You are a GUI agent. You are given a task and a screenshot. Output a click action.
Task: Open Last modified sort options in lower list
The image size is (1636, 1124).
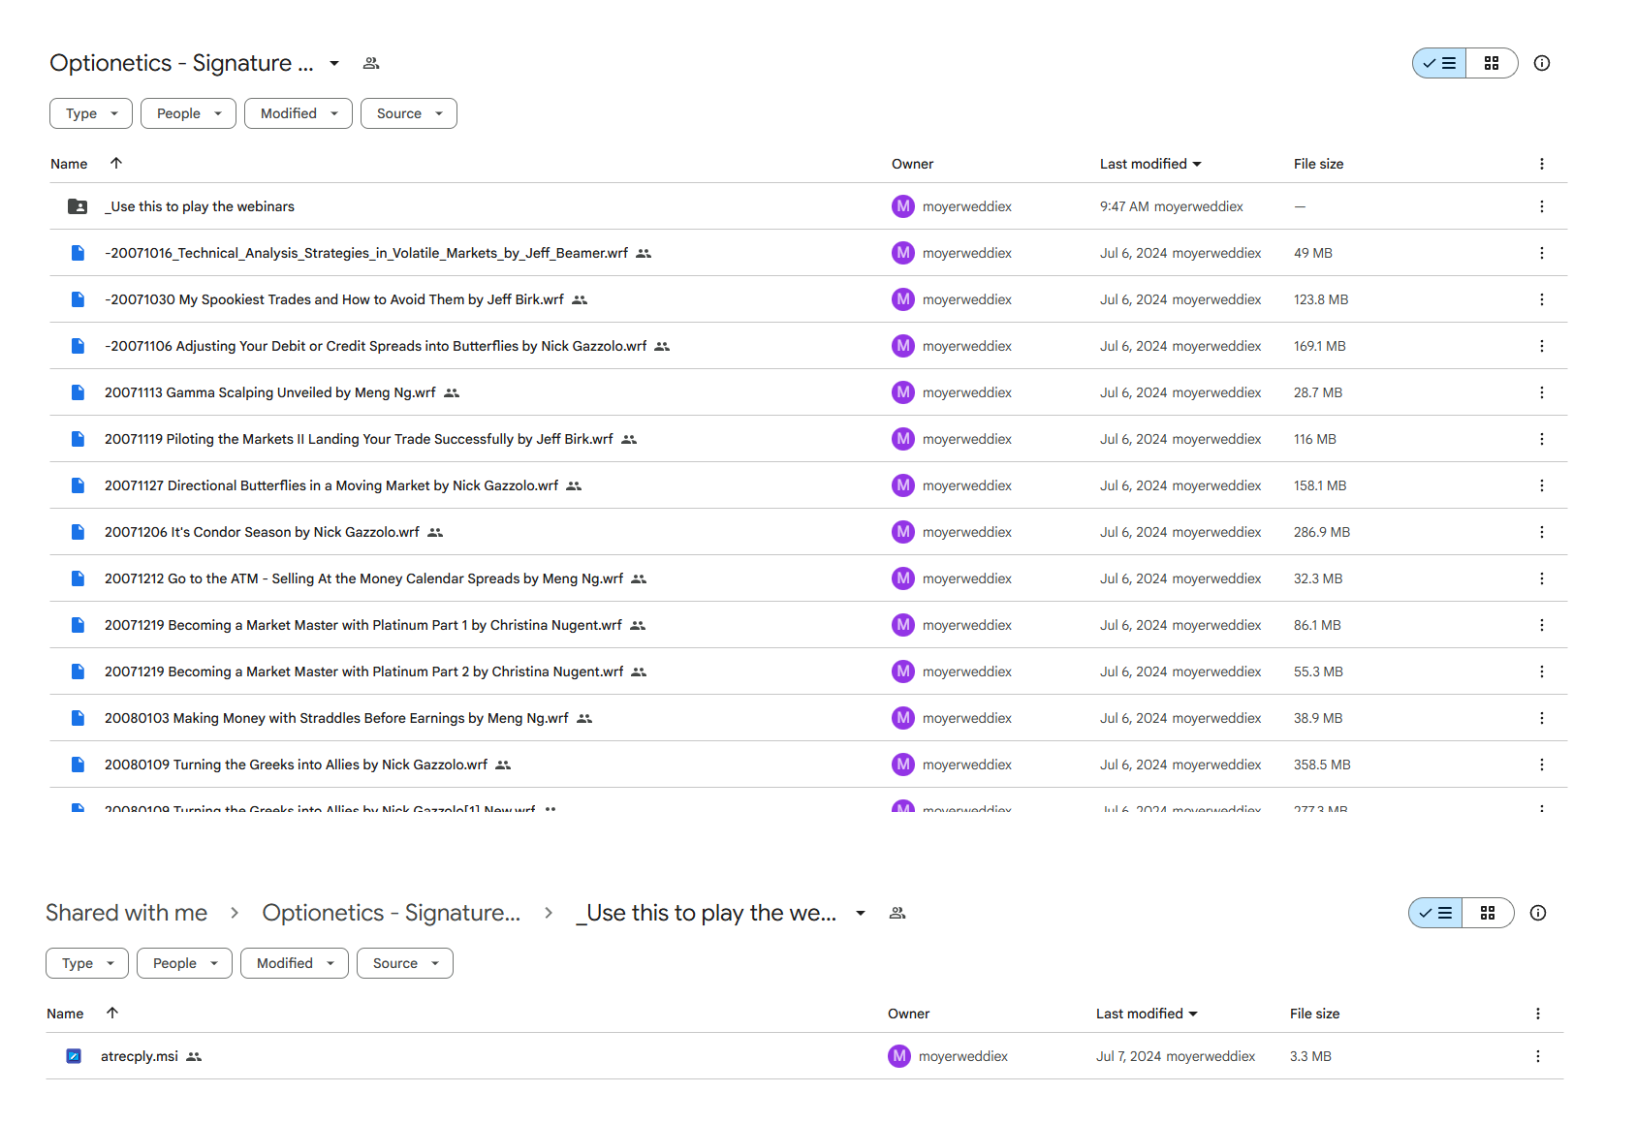coord(1147,1014)
